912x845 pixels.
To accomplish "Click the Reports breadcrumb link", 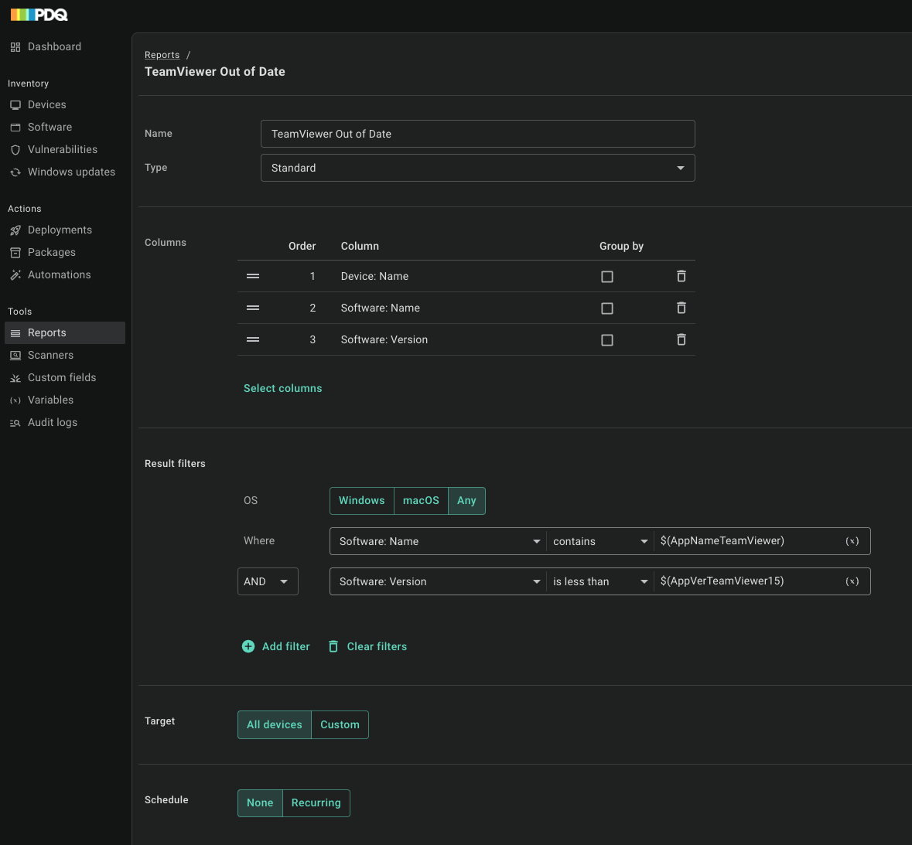I will click(162, 55).
